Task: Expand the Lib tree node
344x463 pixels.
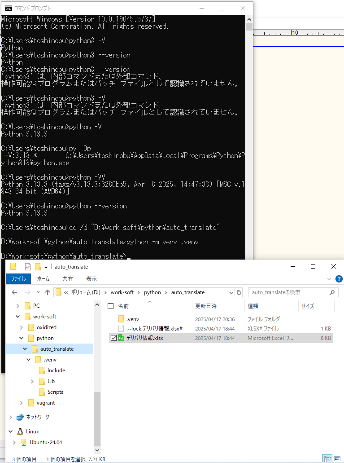Action: (32, 382)
